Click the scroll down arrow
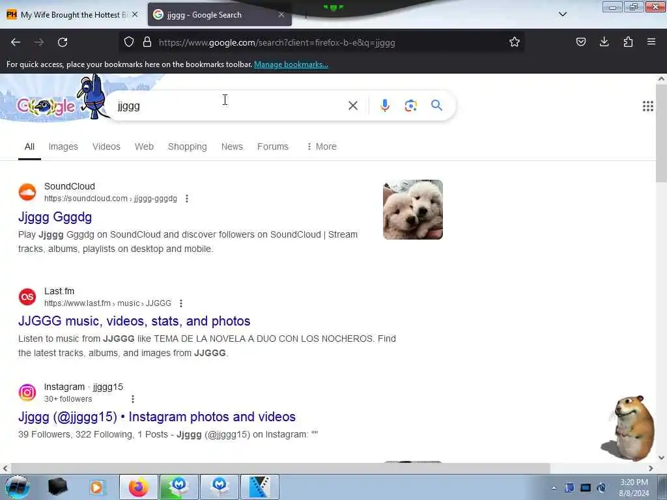This screenshot has width=667, height=500. coord(661,458)
